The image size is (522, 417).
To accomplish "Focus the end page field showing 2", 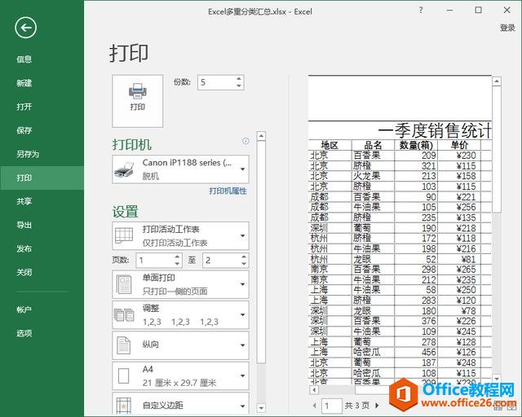I will [222, 261].
